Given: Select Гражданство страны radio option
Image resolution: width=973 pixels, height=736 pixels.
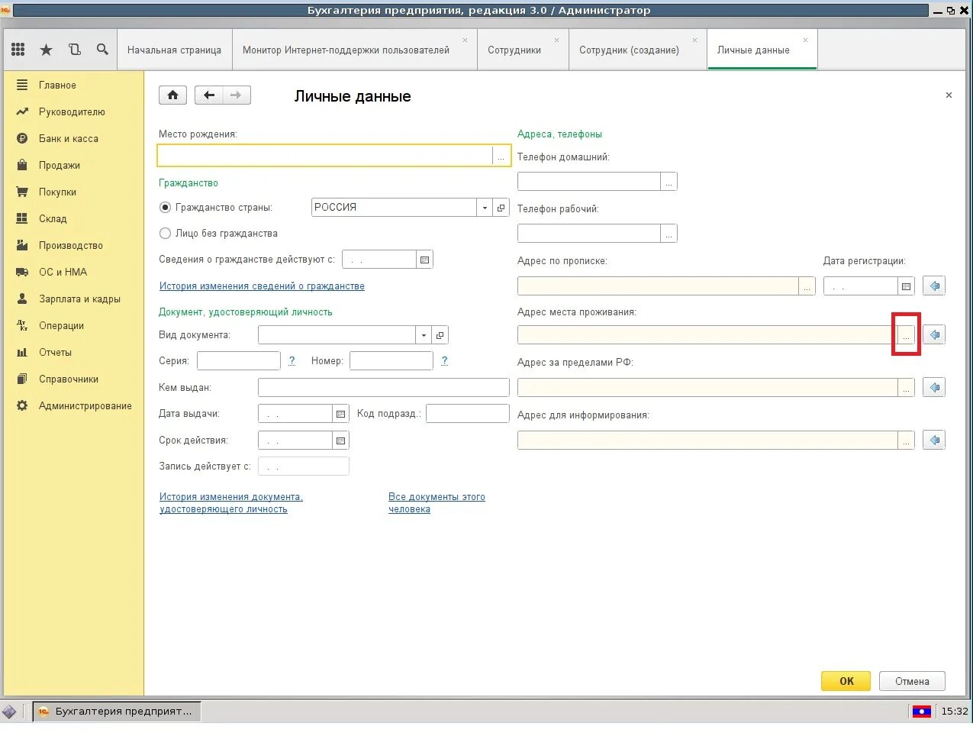Looking at the screenshot, I should click(x=165, y=208).
